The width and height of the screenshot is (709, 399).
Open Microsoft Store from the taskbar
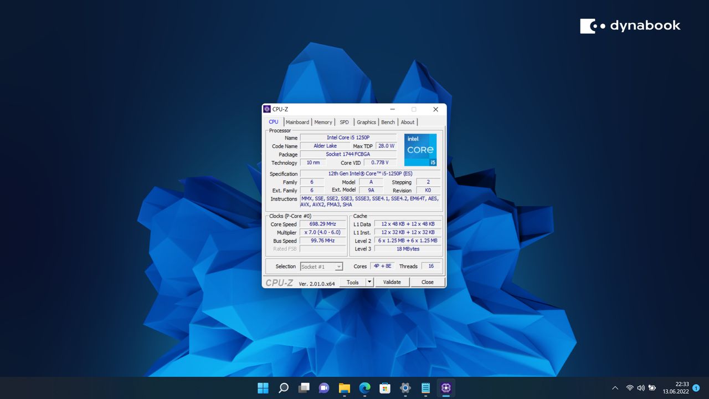coord(385,388)
